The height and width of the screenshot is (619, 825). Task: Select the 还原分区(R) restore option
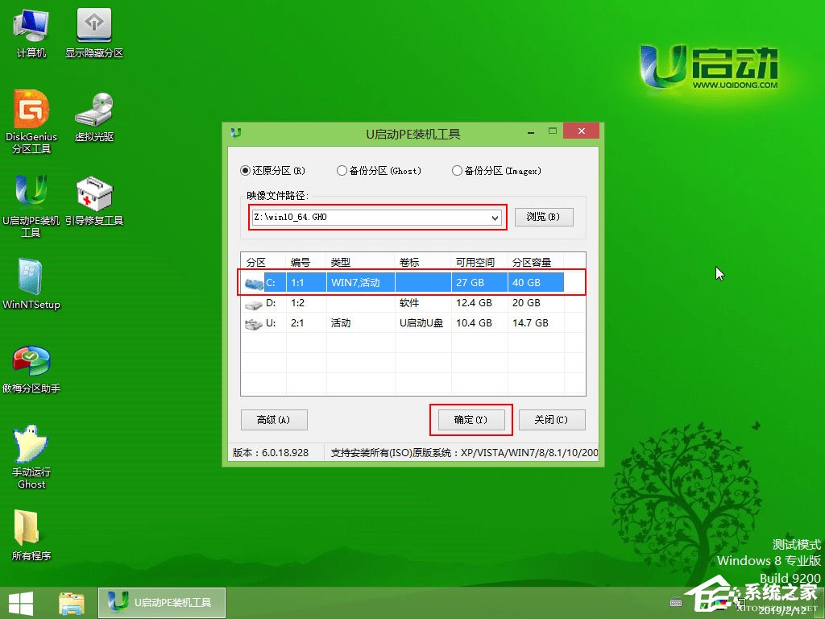click(x=245, y=171)
